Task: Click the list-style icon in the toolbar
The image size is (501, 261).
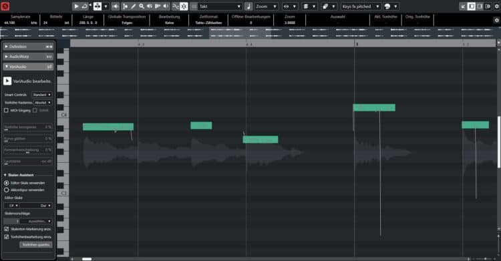Action: [x=306, y=7]
